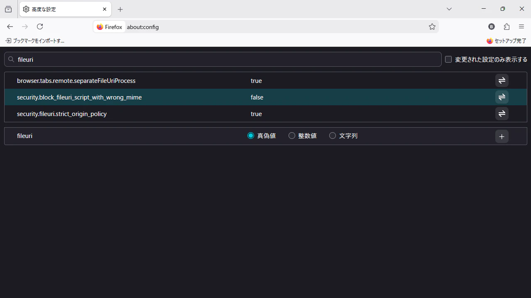
Task: Enable 変更された設定のみ表示する checkbox
Action: click(448, 59)
